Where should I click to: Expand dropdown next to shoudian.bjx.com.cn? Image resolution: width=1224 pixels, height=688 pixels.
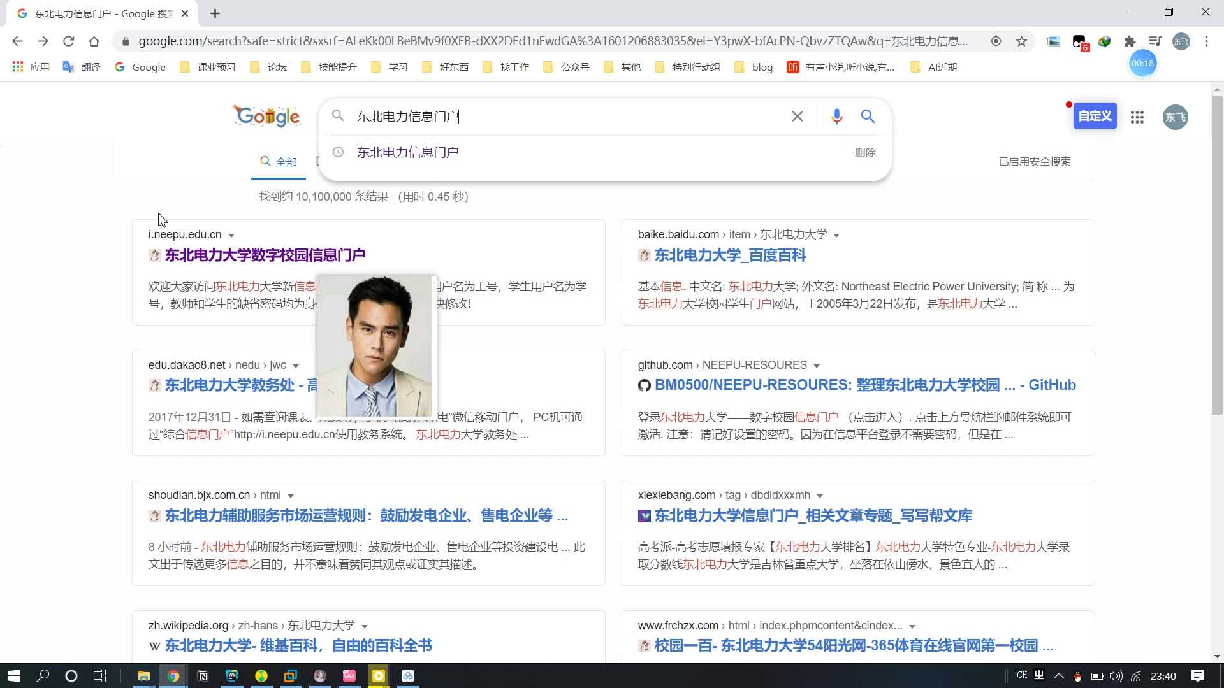point(291,496)
